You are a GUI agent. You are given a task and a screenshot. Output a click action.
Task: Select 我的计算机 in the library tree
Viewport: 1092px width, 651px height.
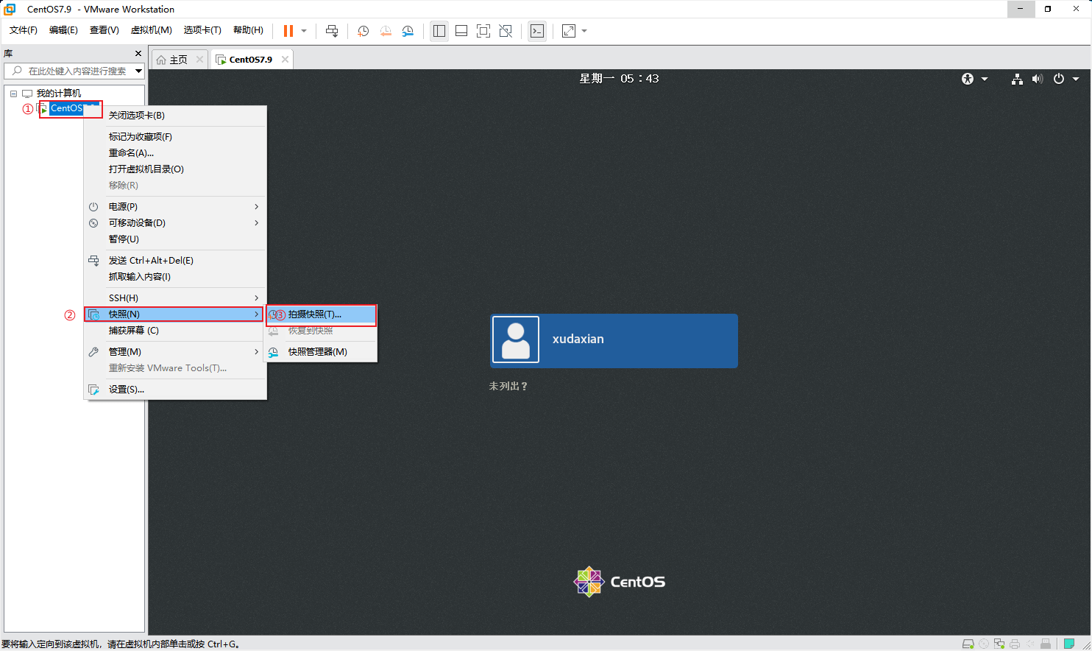click(x=59, y=94)
